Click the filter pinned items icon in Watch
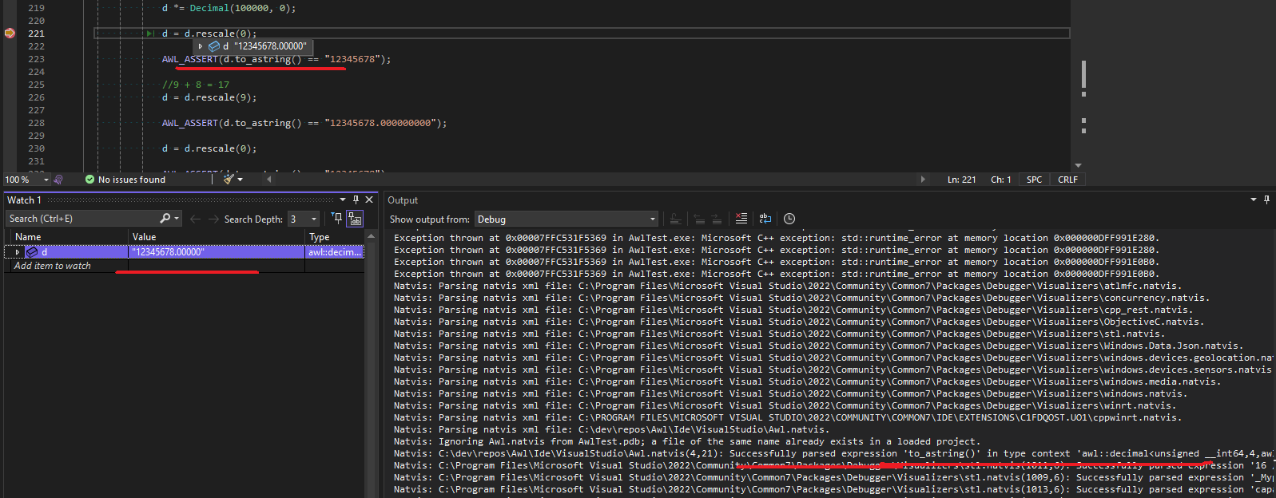The image size is (1276, 498). (336, 219)
